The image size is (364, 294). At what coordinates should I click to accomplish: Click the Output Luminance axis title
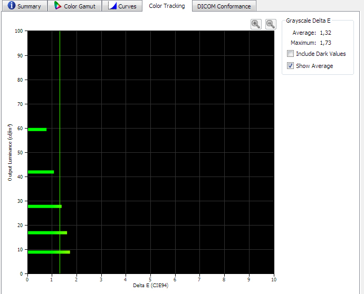[x=10, y=152]
